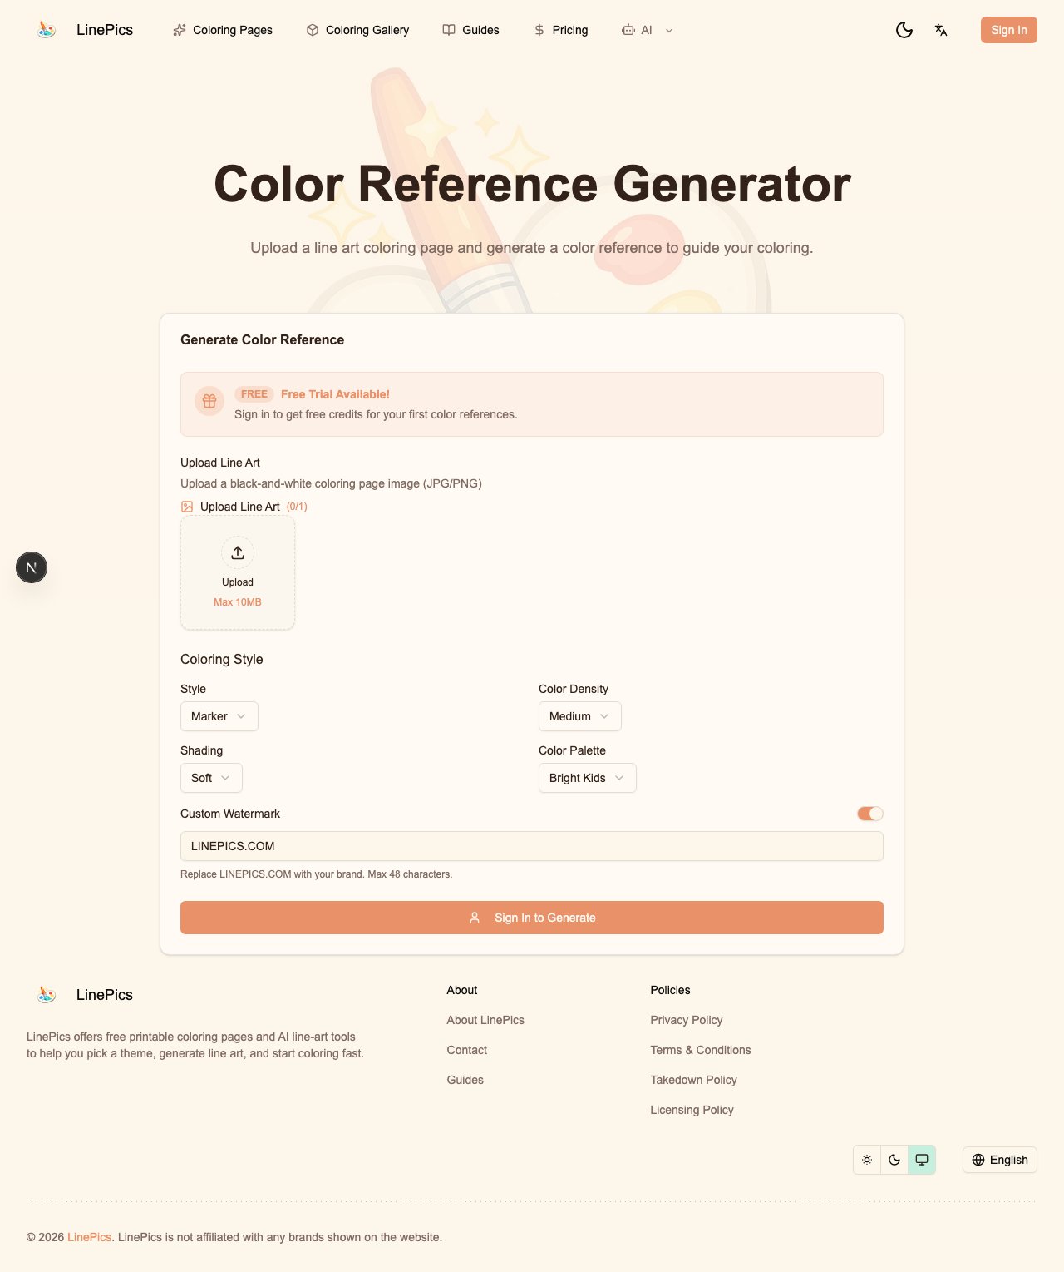Expand the Color Palette dropdown showing Bright Kids

[x=587, y=778]
